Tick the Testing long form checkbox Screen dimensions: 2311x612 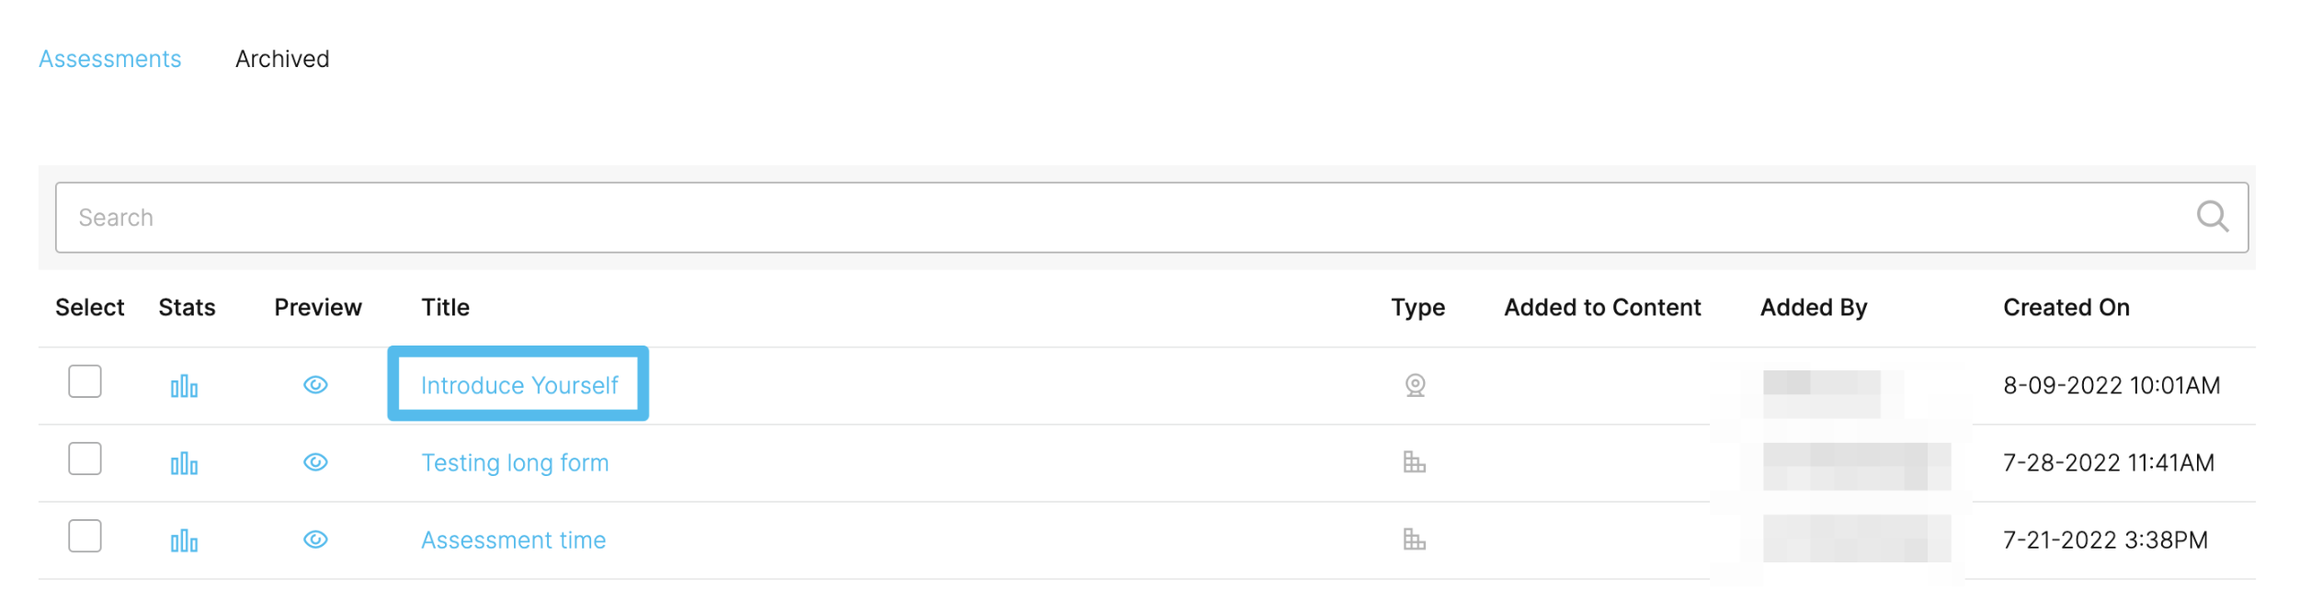(85, 459)
